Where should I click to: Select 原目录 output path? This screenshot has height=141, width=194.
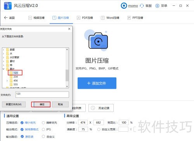(22, 136)
